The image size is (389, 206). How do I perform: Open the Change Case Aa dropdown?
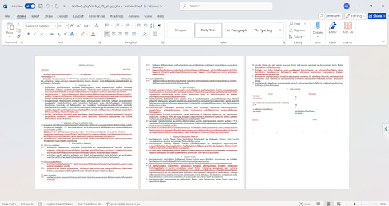click(x=87, y=26)
